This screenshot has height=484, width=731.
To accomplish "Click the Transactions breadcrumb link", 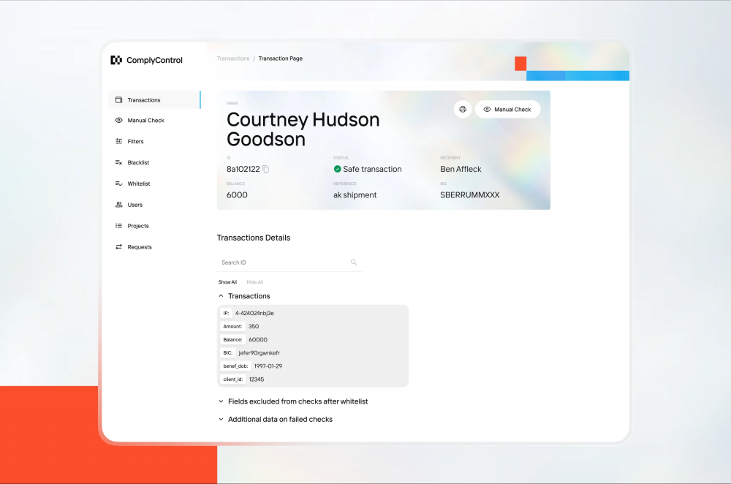I will tap(232, 58).
